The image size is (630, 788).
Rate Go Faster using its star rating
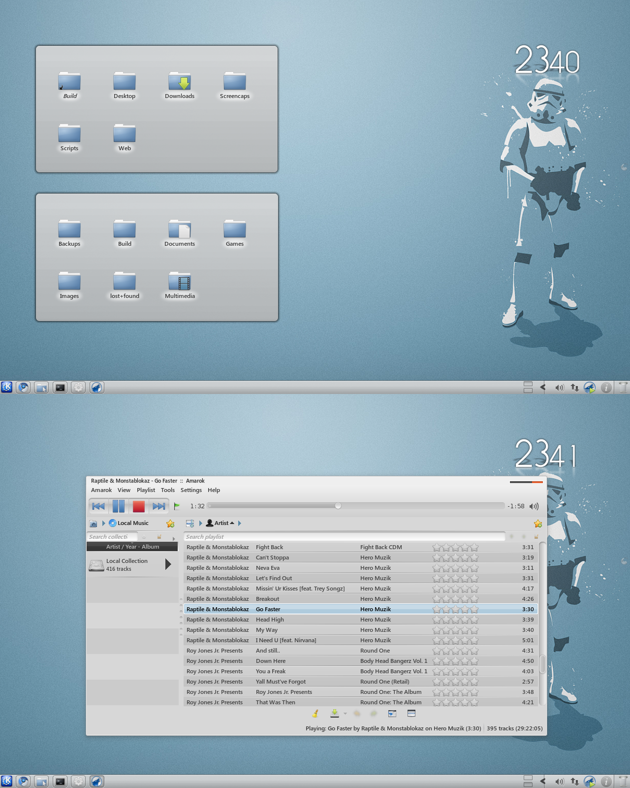tap(455, 609)
